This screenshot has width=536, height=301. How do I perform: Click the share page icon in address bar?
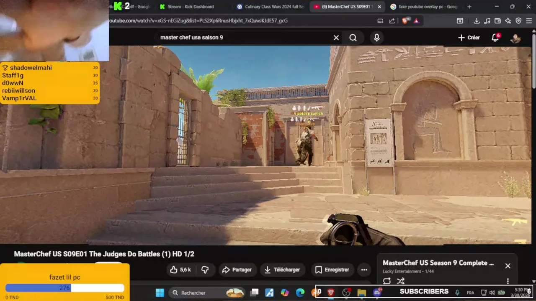tap(392, 20)
